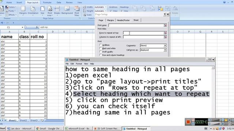Select the Sheet2 worksheet tab

[x=23, y=120]
